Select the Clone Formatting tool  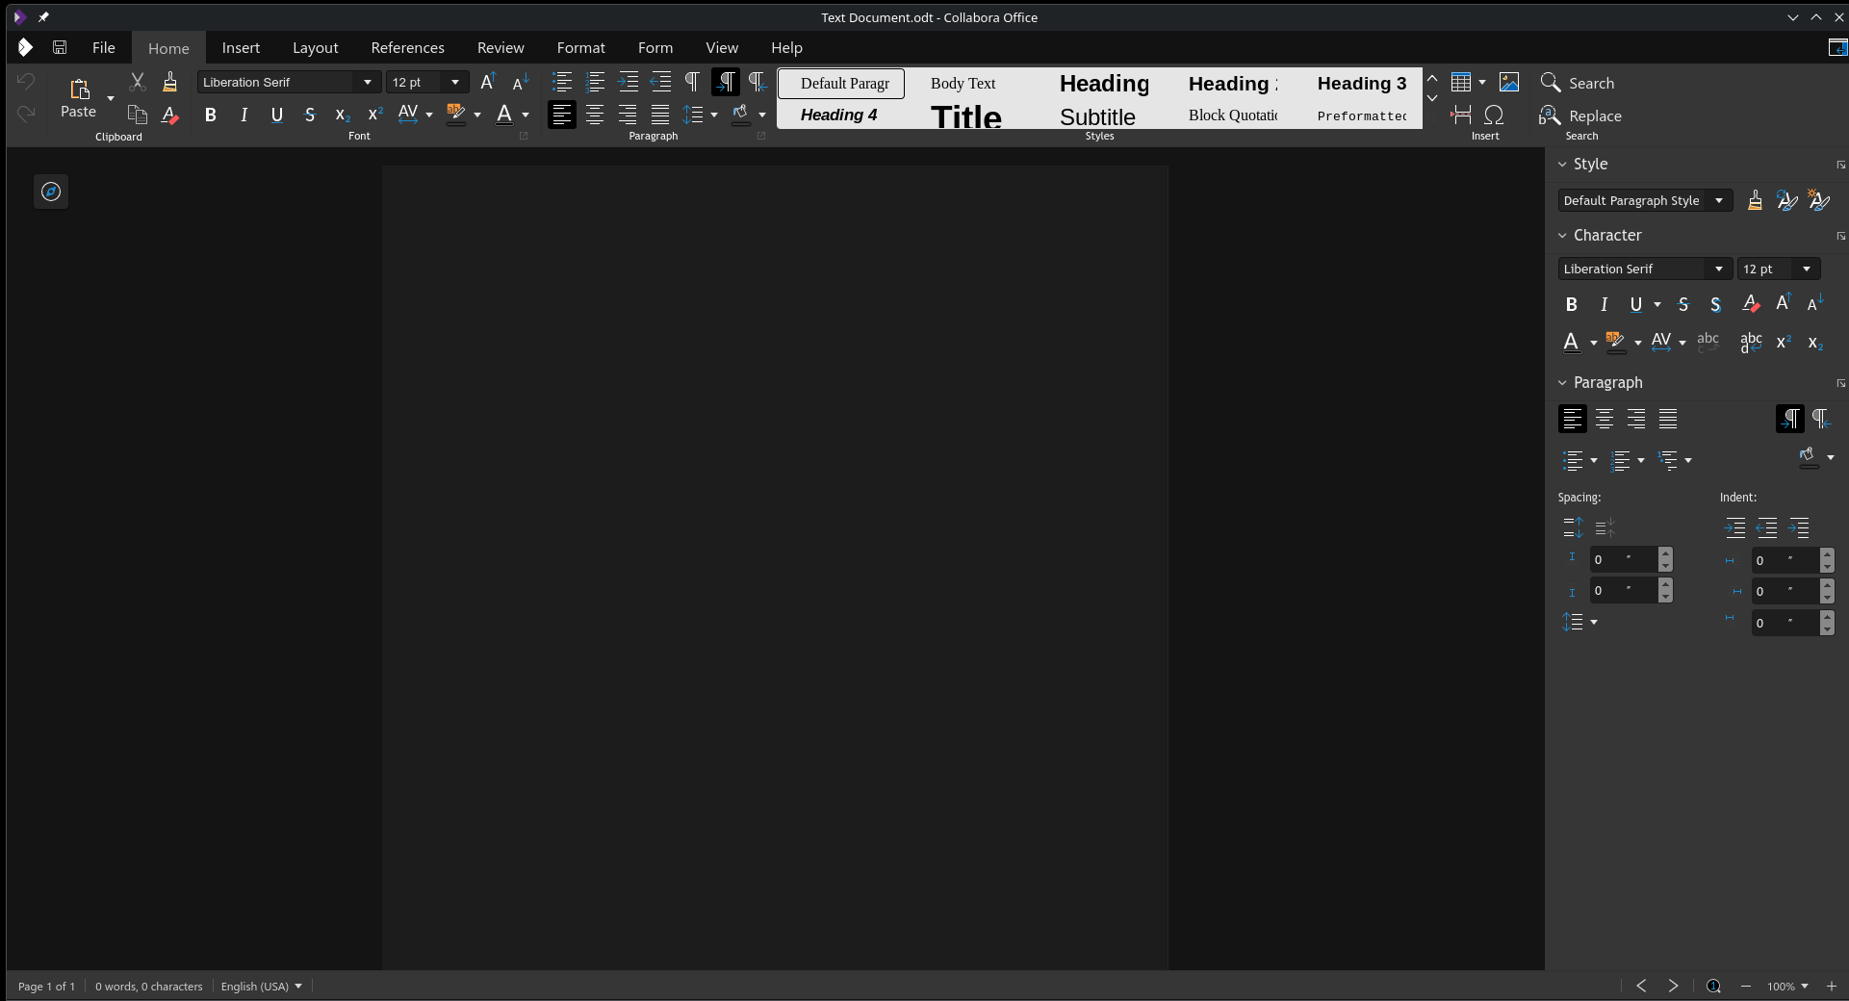(169, 82)
